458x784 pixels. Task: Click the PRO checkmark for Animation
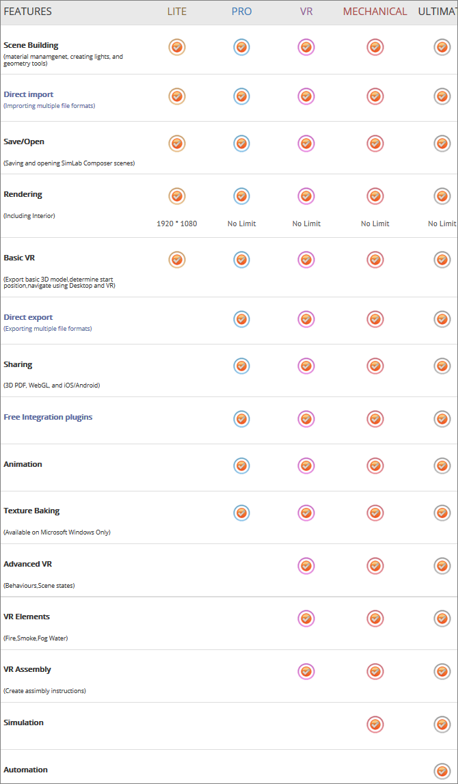(241, 465)
